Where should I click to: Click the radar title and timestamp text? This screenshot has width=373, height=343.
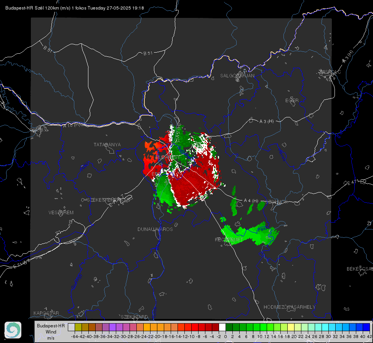[x=74, y=8]
